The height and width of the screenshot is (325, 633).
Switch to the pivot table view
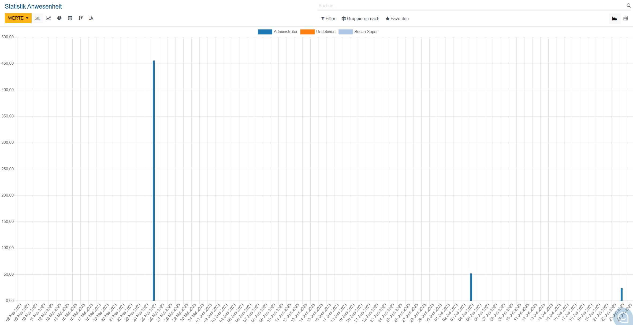tap(625, 19)
